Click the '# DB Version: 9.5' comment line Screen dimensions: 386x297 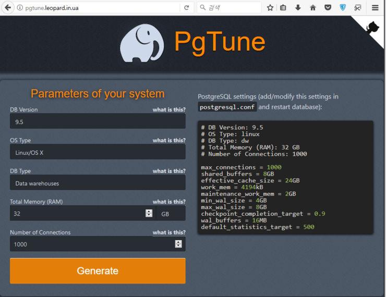(x=232, y=128)
